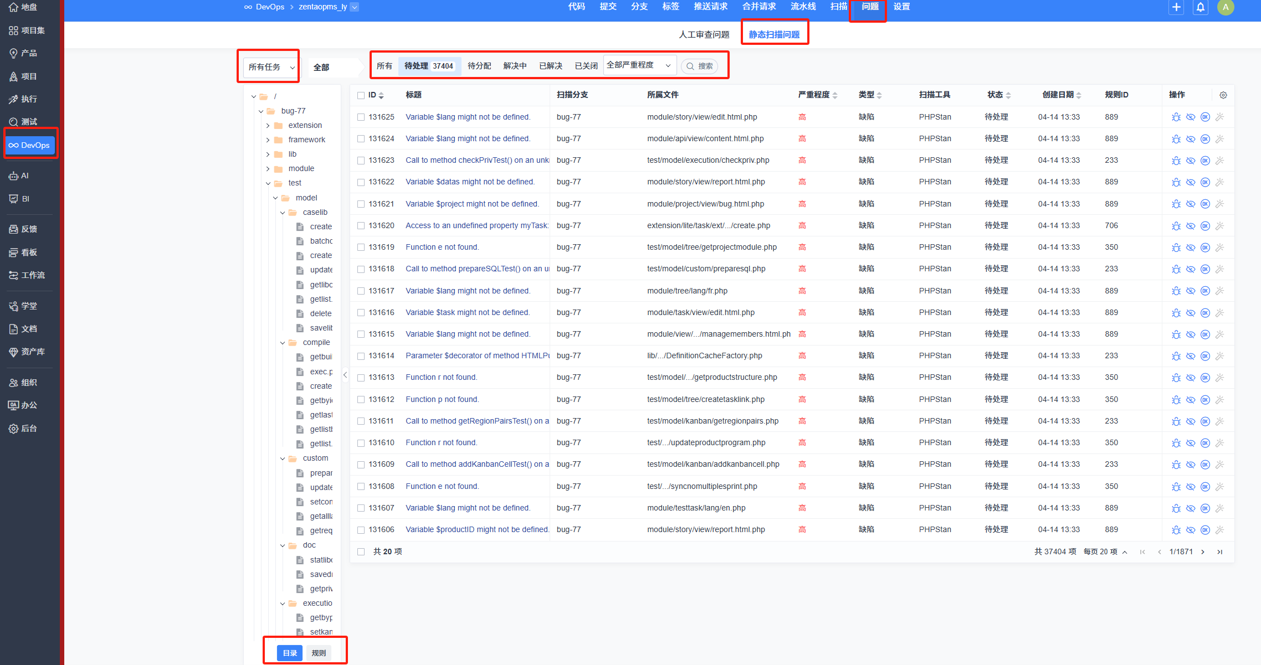
Task: Switch the tree to 规则 view
Action: [x=319, y=653]
